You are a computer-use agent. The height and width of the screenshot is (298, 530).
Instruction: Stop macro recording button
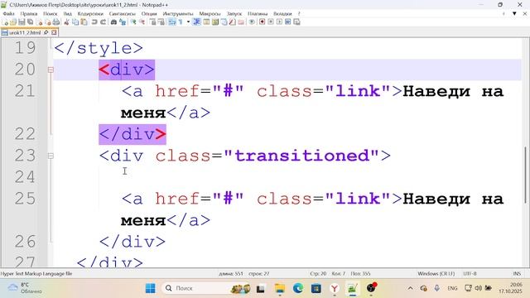click(271, 22)
